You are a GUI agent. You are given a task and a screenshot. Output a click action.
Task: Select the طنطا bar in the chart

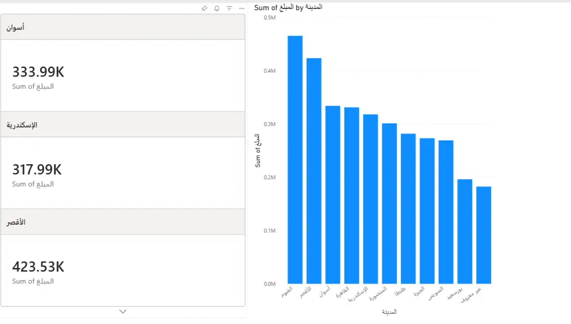[x=408, y=209]
